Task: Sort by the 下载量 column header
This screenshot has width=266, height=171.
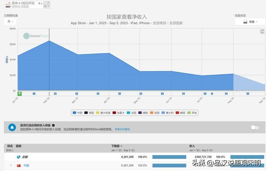Action: (116, 146)
